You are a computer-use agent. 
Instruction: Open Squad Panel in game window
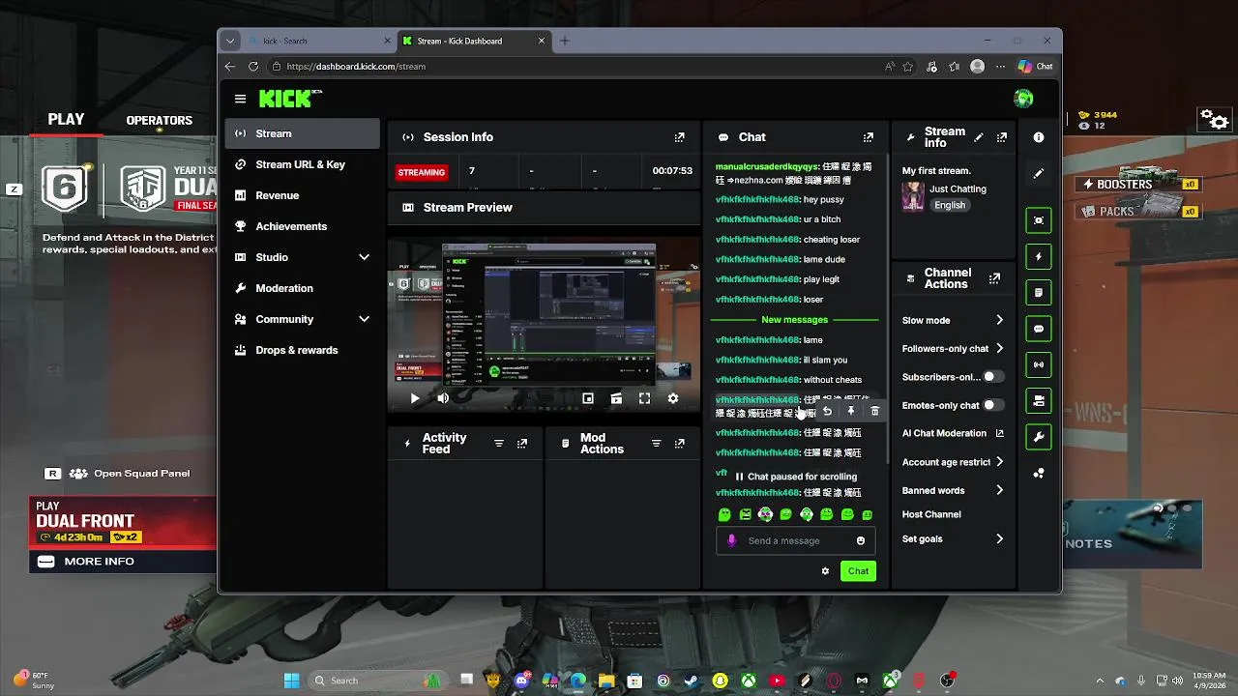(118, 474)
